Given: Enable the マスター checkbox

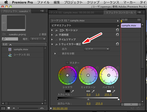Looking at the screenshot, I should pyautogui.click(x=67, y=63).
